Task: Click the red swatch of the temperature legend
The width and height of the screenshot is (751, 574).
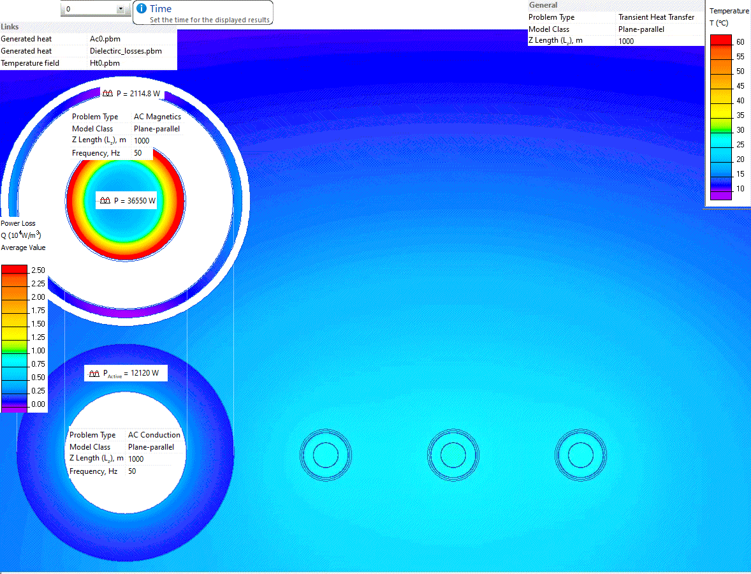Action: pos(721,40)
